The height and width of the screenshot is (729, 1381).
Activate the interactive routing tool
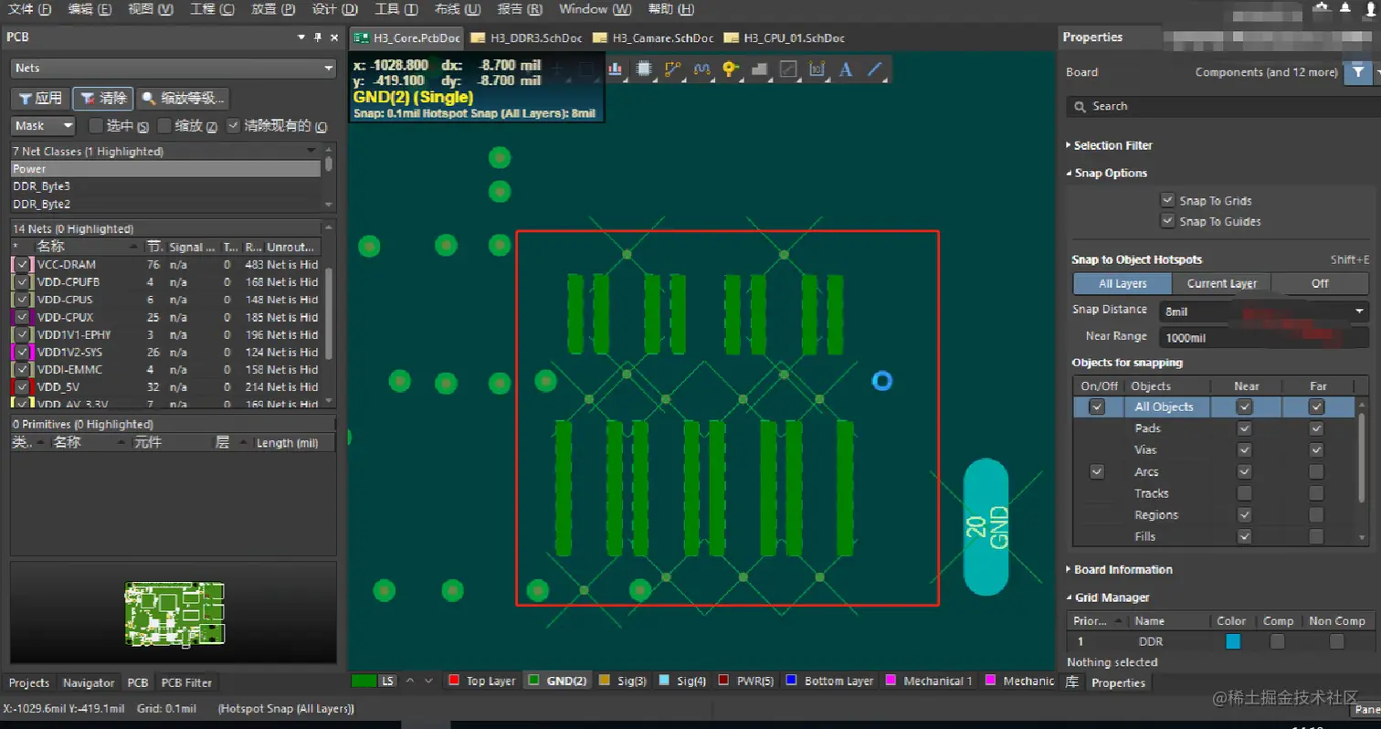(673, 69)
